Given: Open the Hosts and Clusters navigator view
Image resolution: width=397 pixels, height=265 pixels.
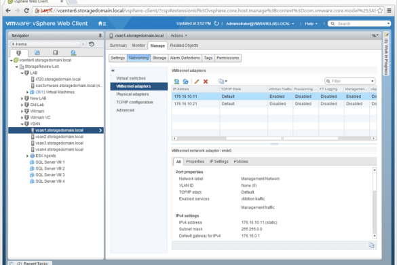Looking at the screenshot, I should click(18, 53).
